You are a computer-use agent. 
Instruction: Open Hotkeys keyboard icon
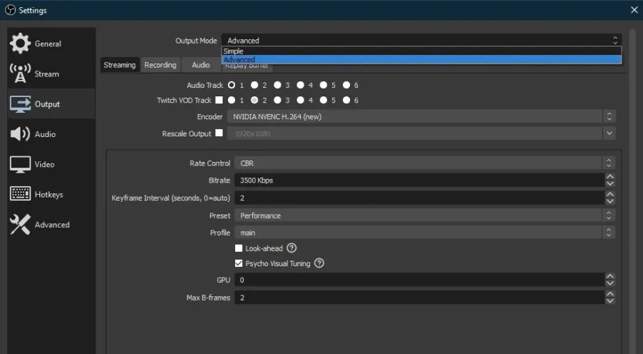tap(20, 194)
